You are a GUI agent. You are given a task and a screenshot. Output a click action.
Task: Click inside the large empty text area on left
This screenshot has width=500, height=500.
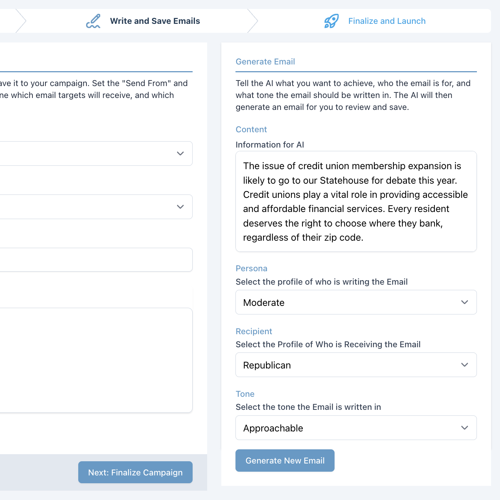tap(95, 360)
